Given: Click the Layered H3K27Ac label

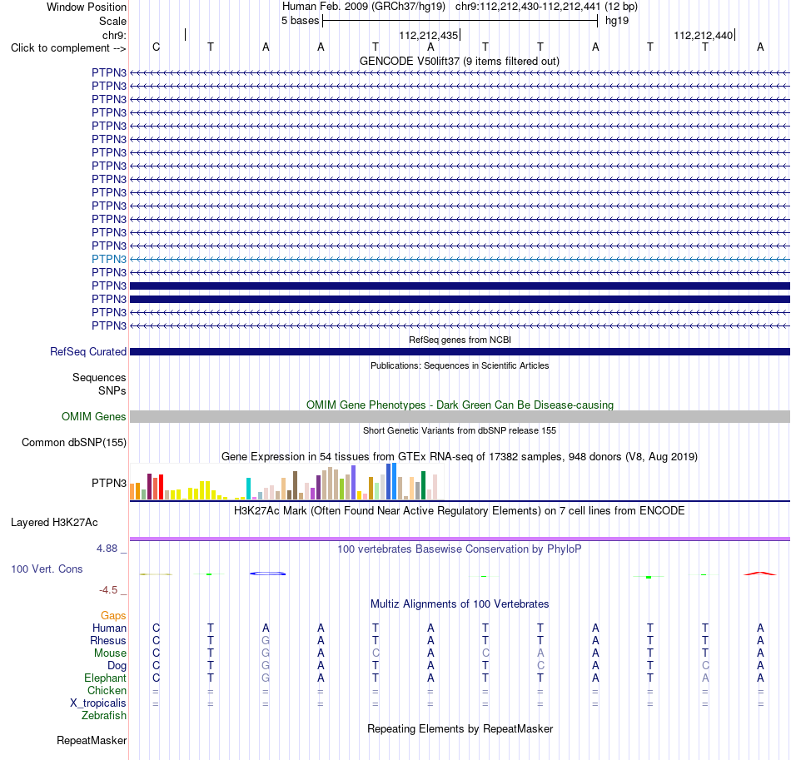Looking at the screenshot, I should [54, 523].
